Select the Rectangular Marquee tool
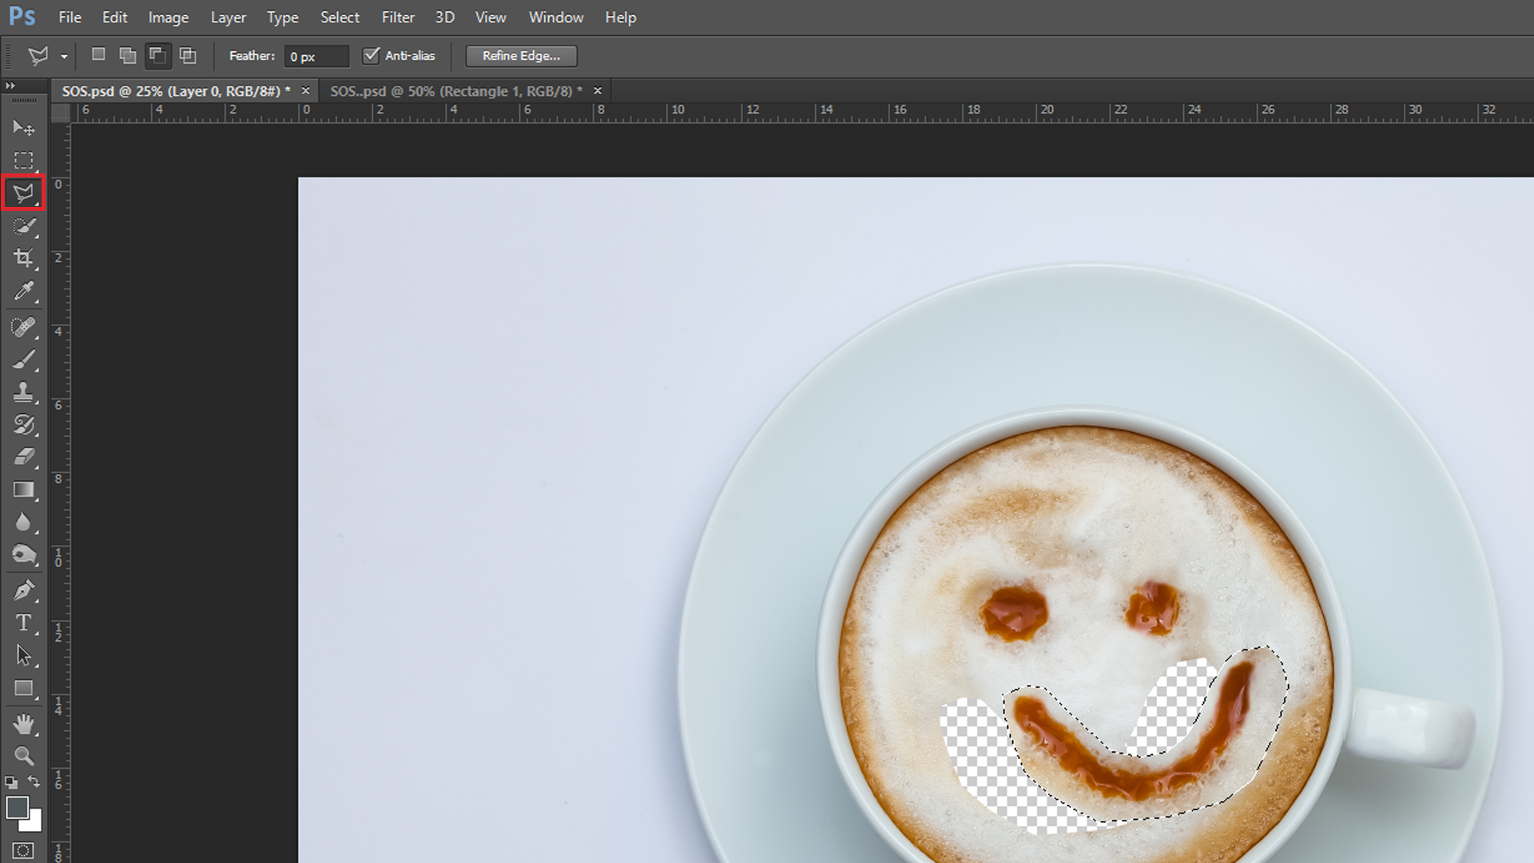The width and height of the screenshot is (1534, 863). point(23,160)
